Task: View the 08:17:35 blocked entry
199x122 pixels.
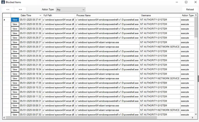Action: point(15,83)
